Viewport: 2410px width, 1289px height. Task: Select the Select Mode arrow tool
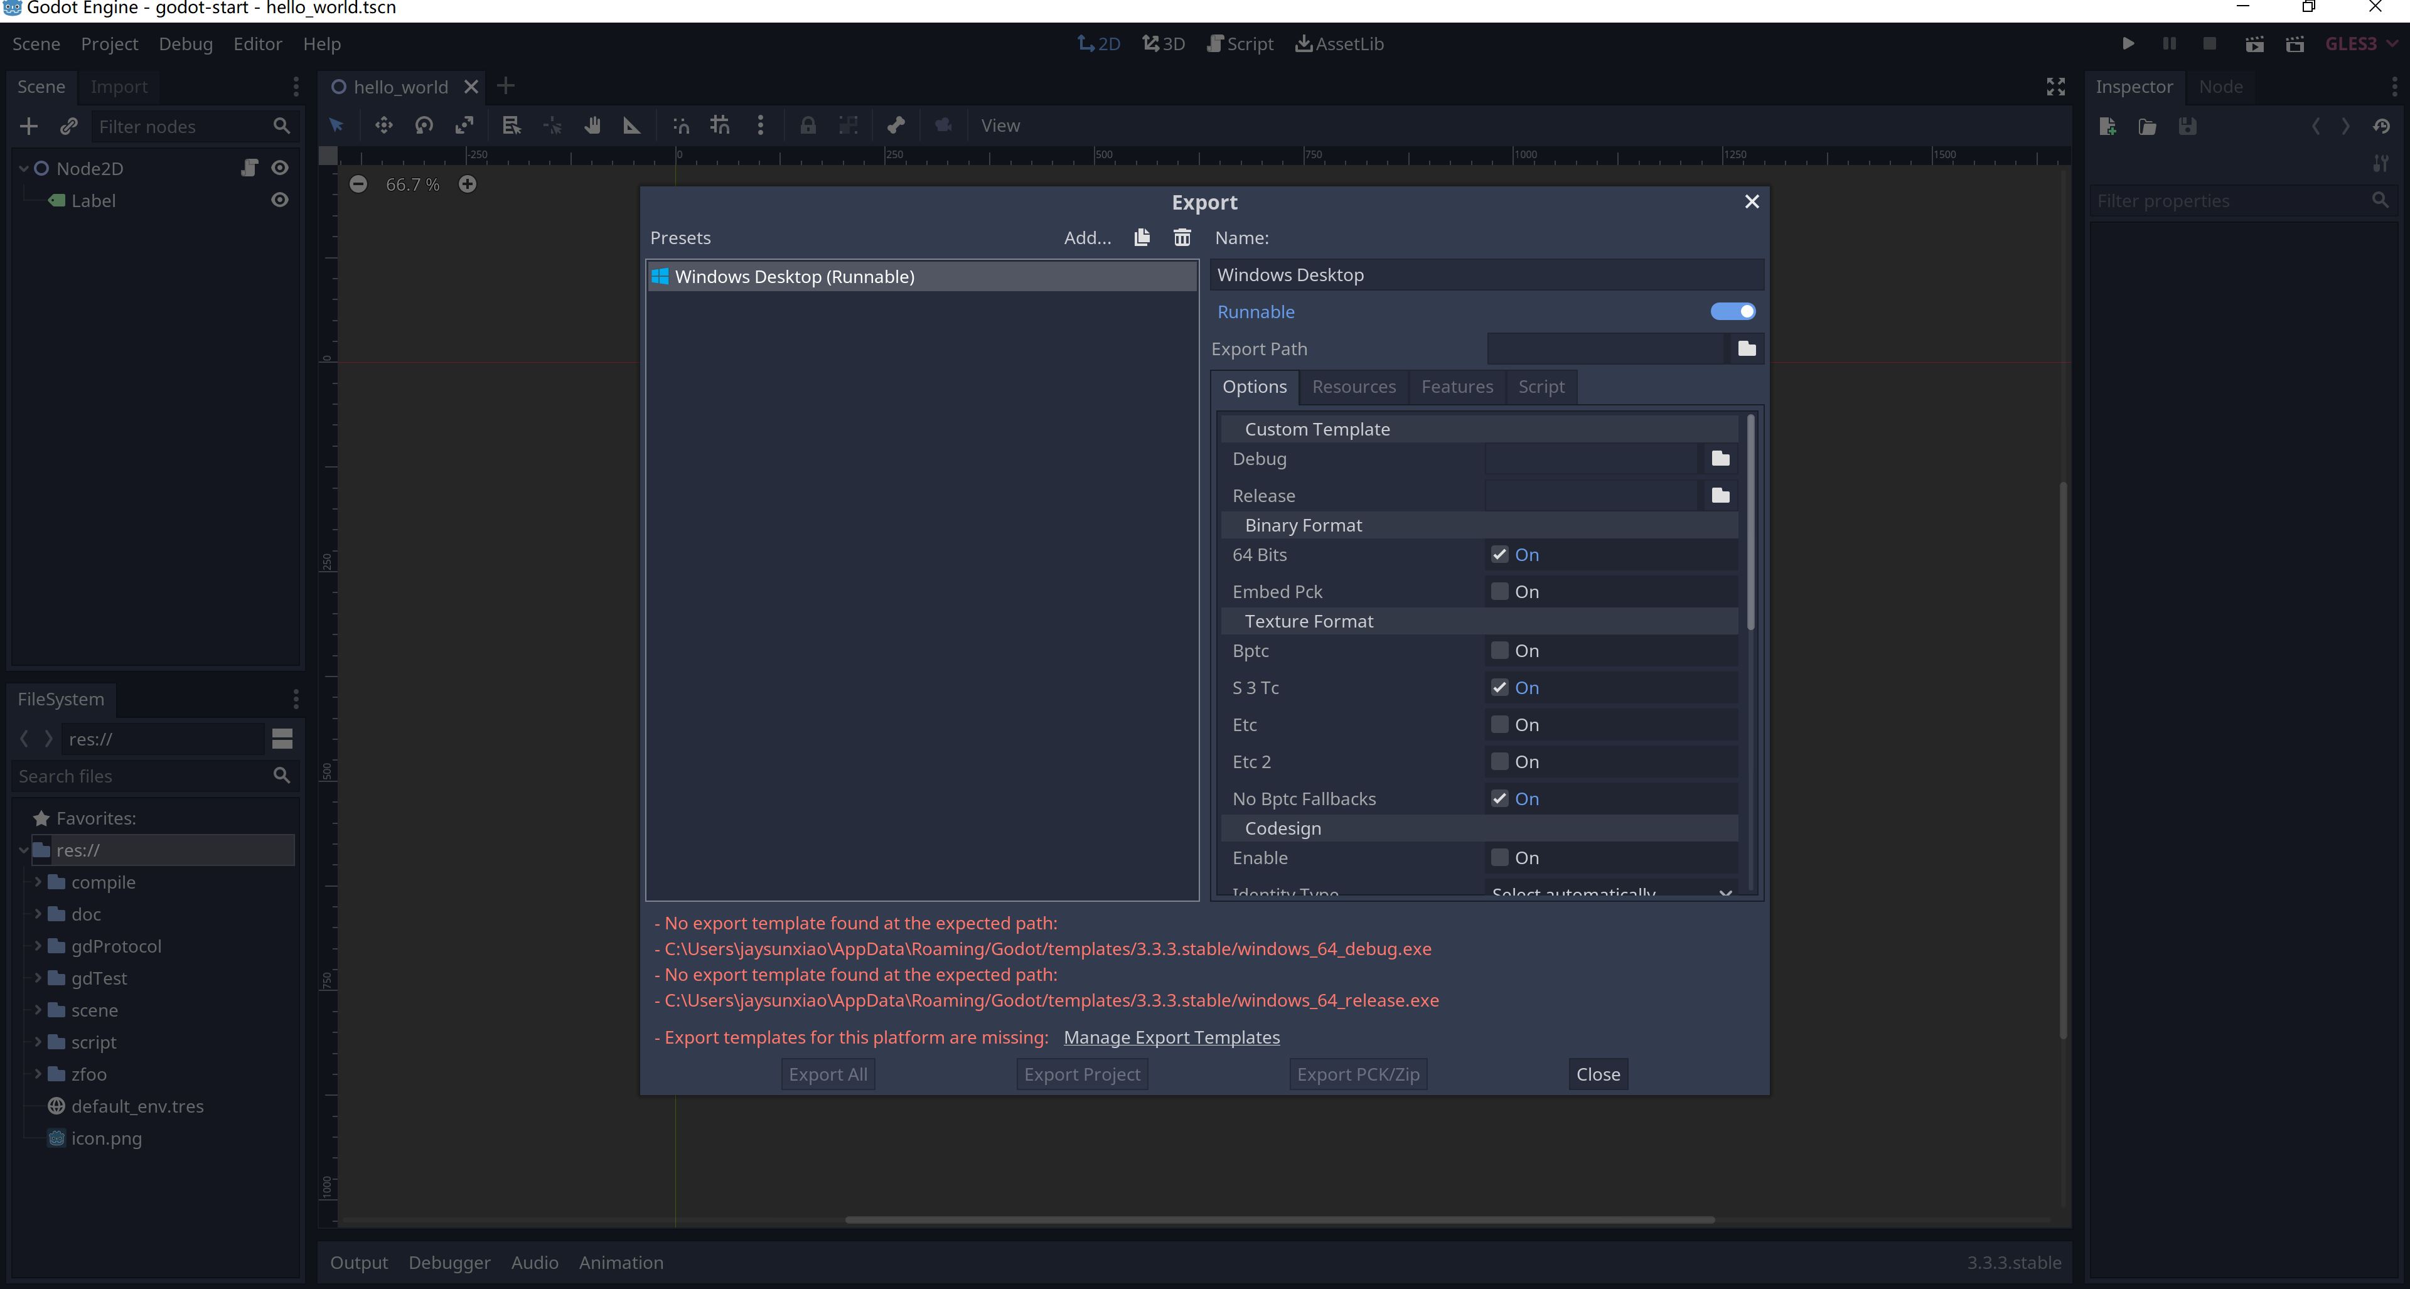tap(337, 126)
